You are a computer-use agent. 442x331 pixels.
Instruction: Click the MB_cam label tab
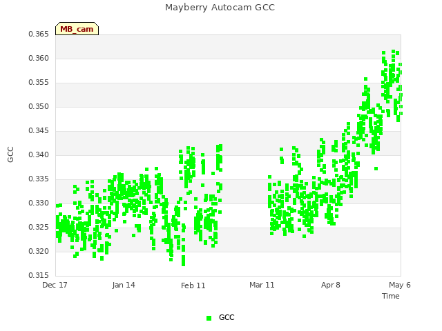pyautogui.click(x=77, y=29)
